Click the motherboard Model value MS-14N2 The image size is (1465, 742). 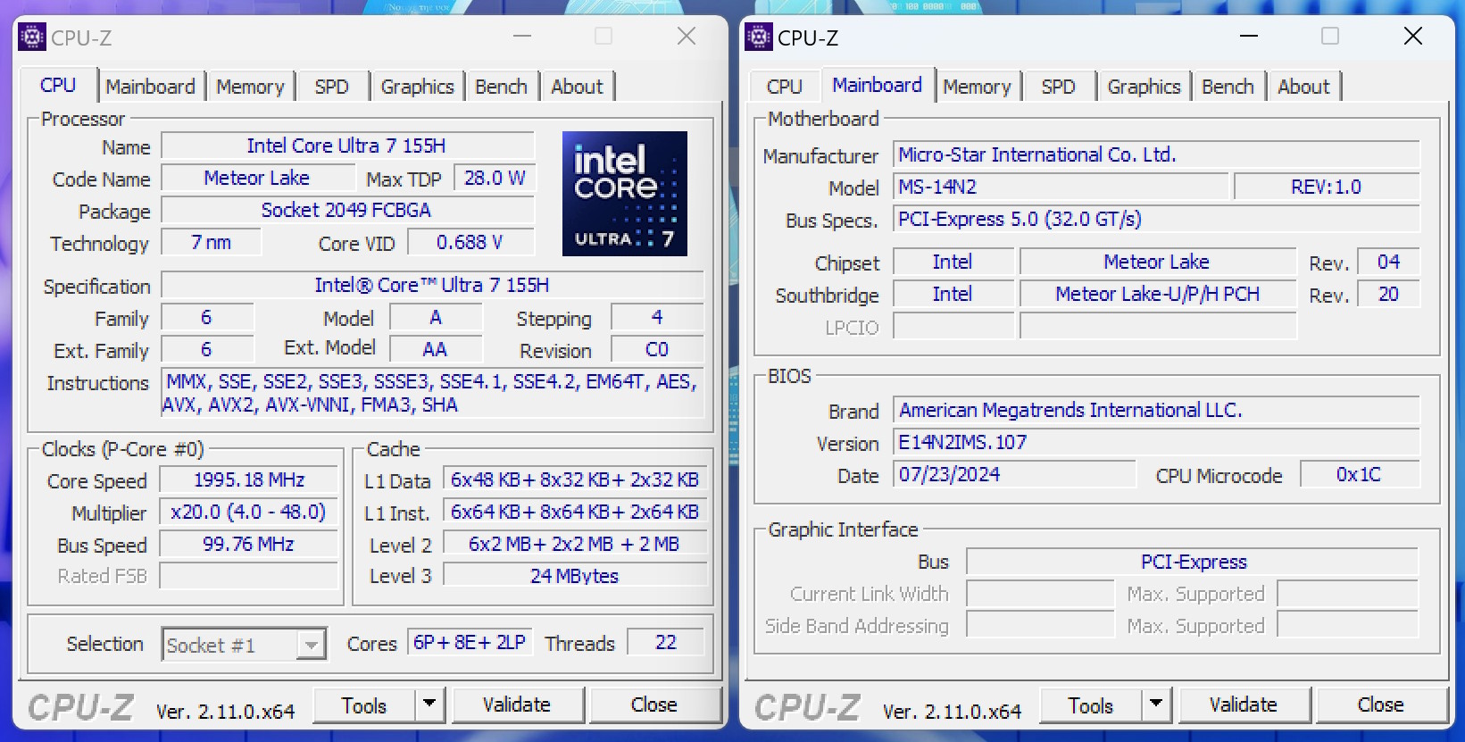(x=1061, y=187)
